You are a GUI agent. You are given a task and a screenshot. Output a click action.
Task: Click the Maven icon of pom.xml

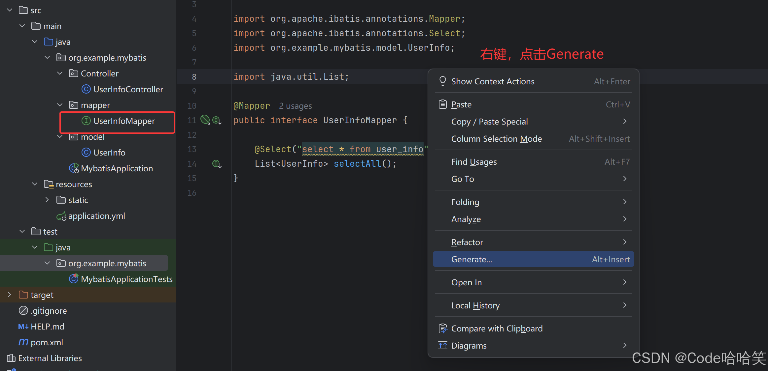tap(23, 342)
